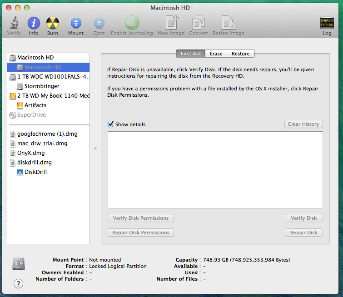The width and height of the screenshot is (343, 297).
Task: Uncheck the Show details checkbox
Action: [111, 124]
